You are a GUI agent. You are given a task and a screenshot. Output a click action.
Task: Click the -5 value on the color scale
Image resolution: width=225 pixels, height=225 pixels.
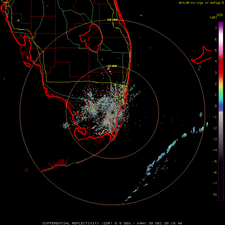(x=215, y=161)
